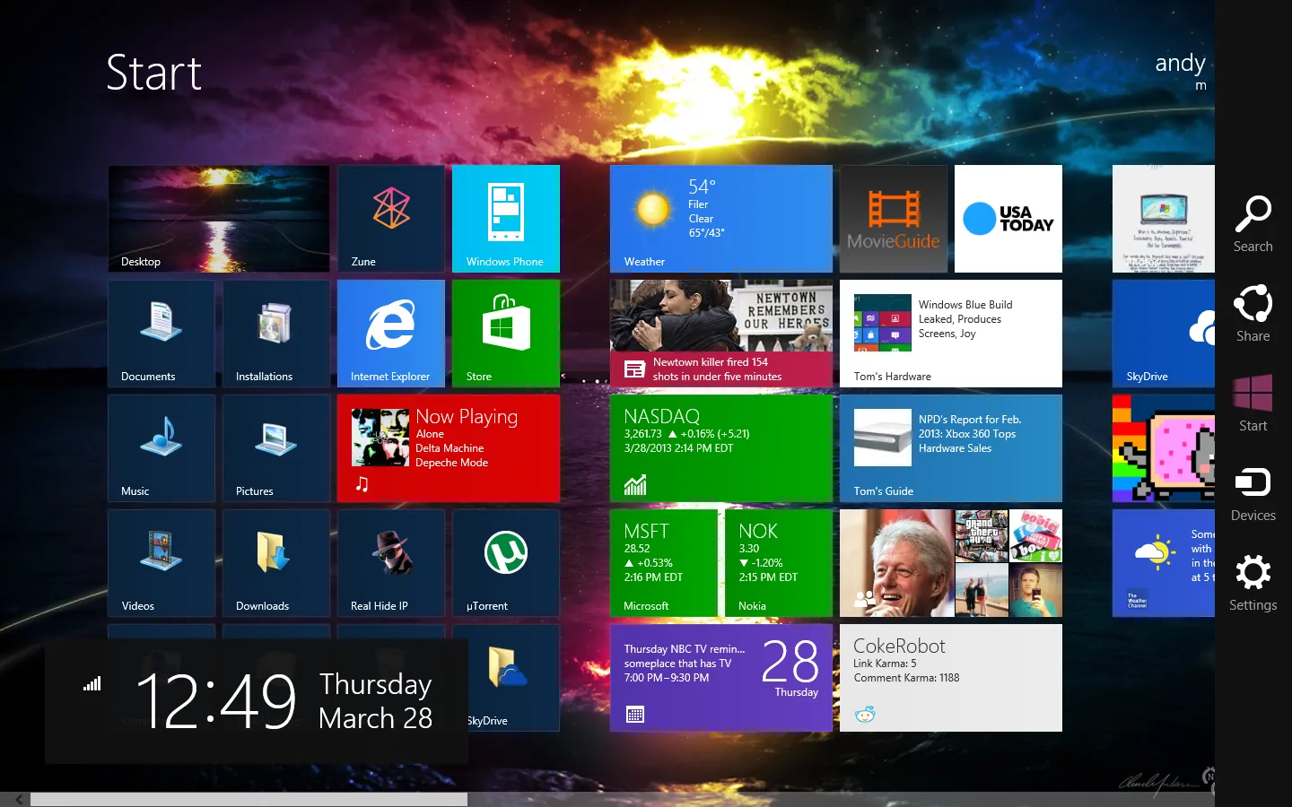Open the Devices charm
The width and height of the screenshot is (1292, 807).
pos(1253,493)
